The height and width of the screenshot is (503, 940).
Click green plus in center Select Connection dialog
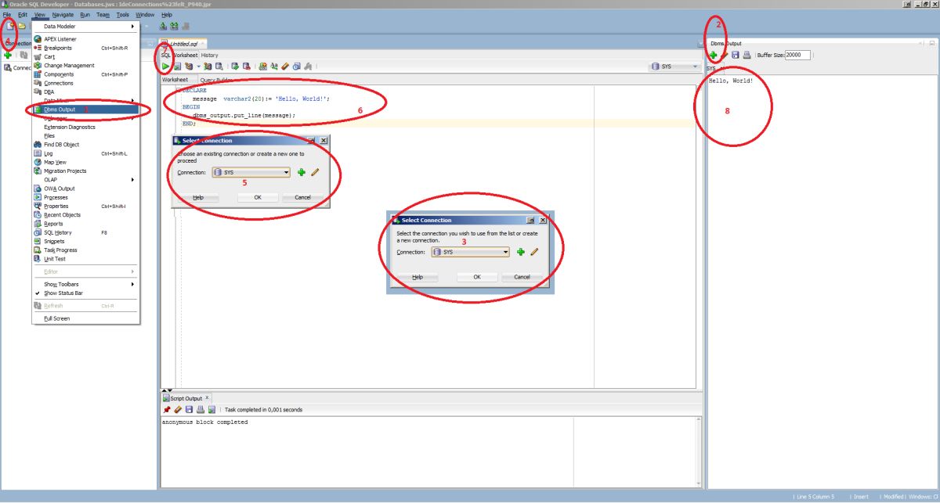(x=521, y=252)
